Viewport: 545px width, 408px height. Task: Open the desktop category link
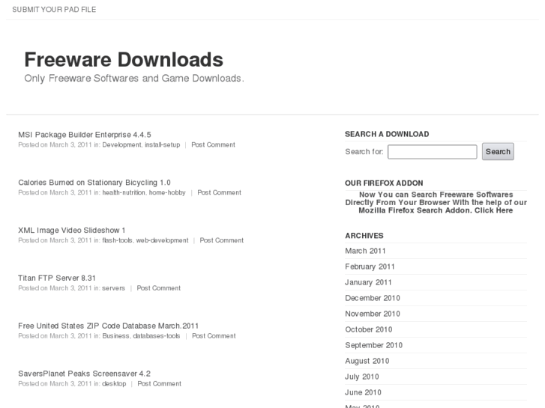coord(114,384)
